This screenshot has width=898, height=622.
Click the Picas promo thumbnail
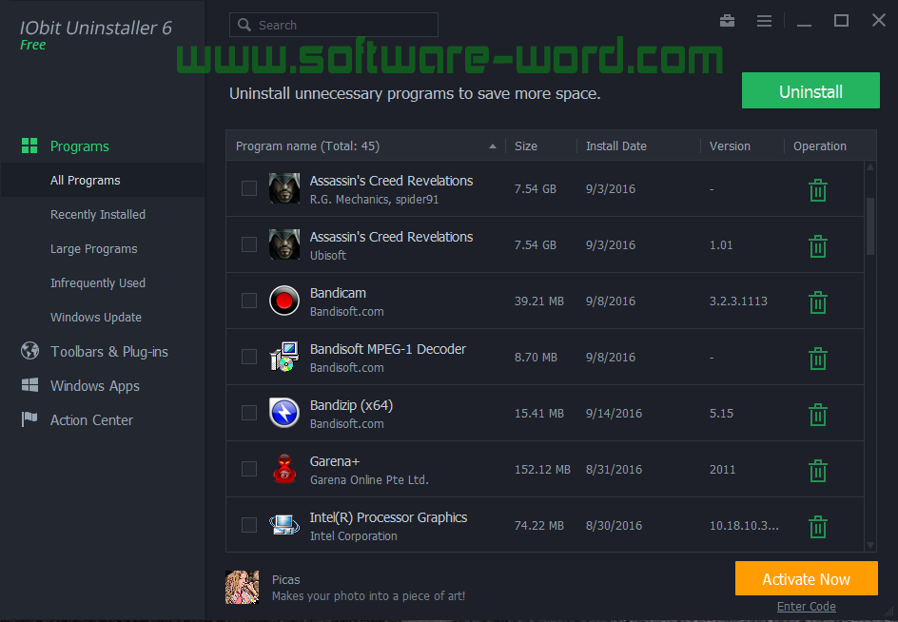(243, 587)
